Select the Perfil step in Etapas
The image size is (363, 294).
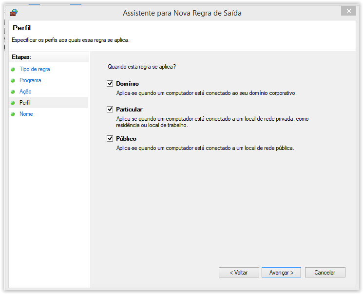[x=25, y=103]
